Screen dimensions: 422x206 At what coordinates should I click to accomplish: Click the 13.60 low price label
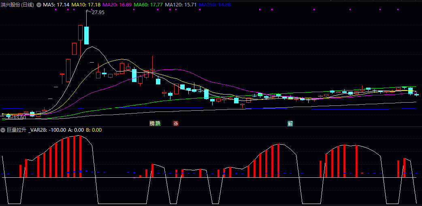(19, 117)
